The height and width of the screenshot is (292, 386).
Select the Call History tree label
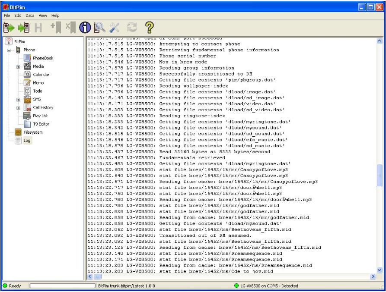click(43, 107)
